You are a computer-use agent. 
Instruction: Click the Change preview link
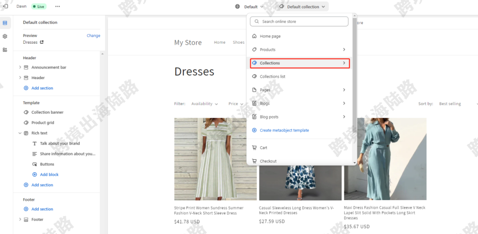coord(93,36)
